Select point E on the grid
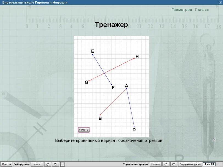223x167 pixels. (x=93, y=54)
